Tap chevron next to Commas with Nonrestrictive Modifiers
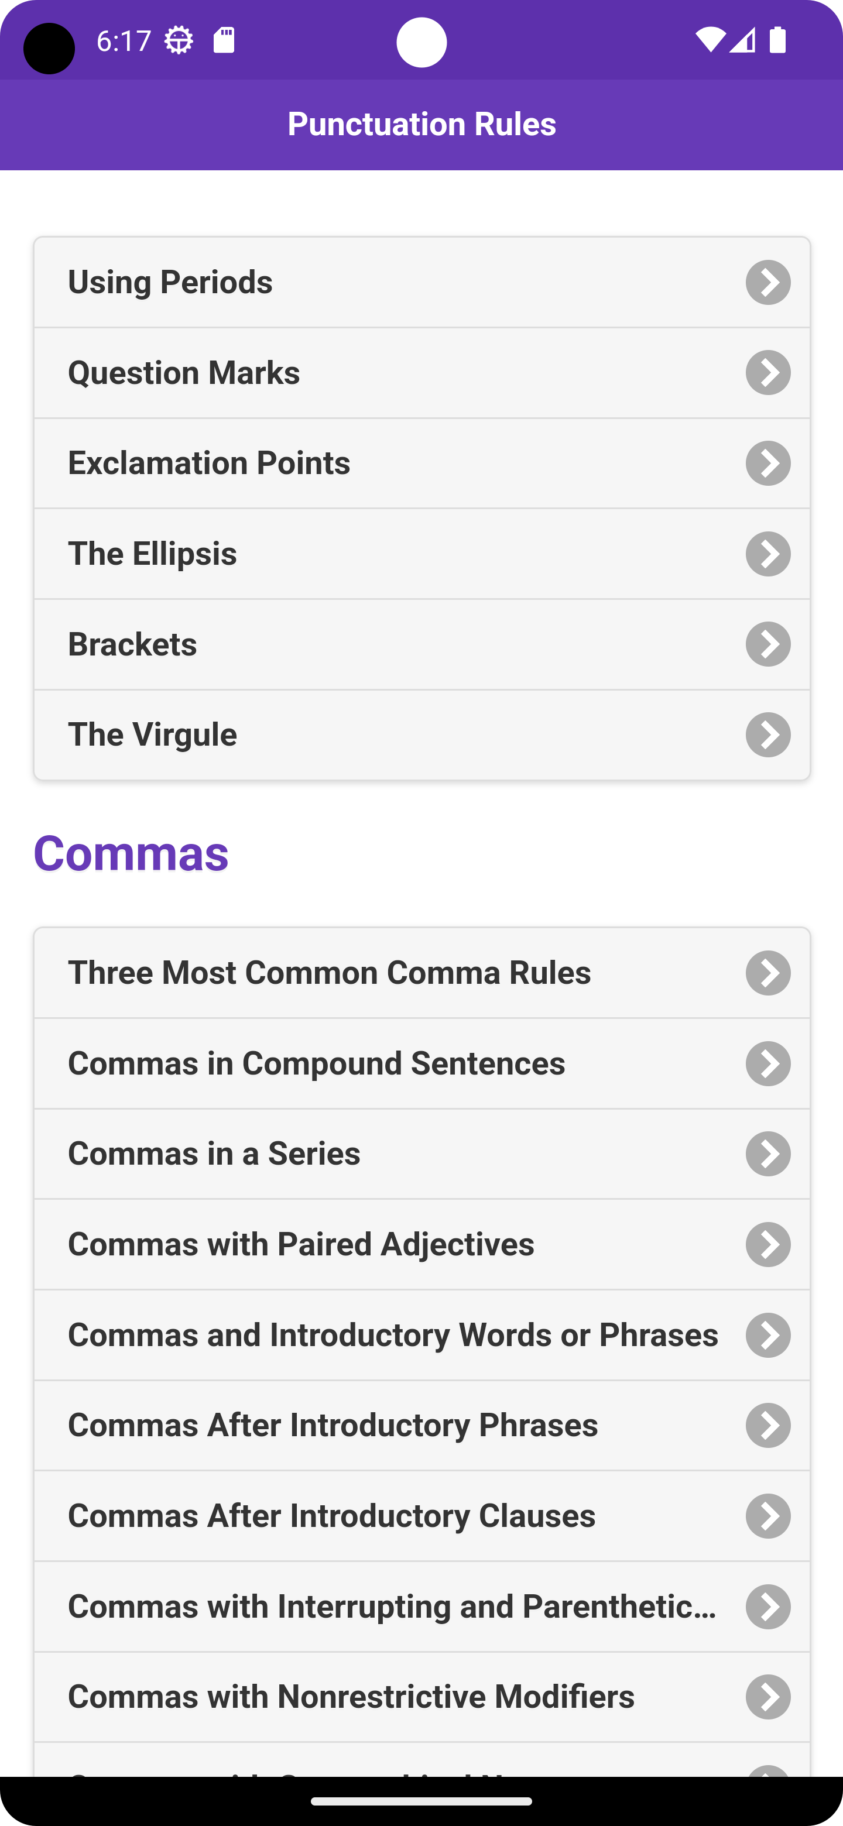843x1826 pixels. [x=768, y=1697]
